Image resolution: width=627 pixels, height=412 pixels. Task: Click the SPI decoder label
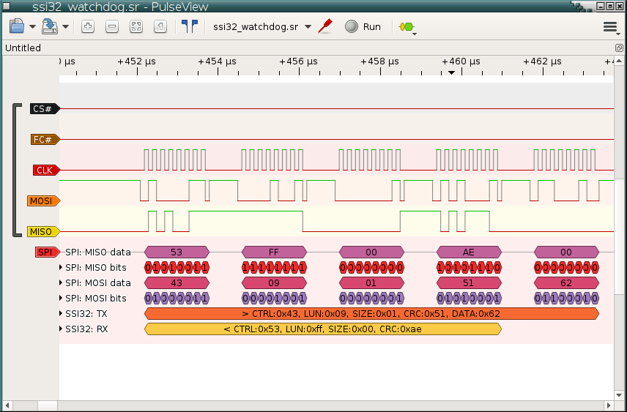(x=47, y=252)
